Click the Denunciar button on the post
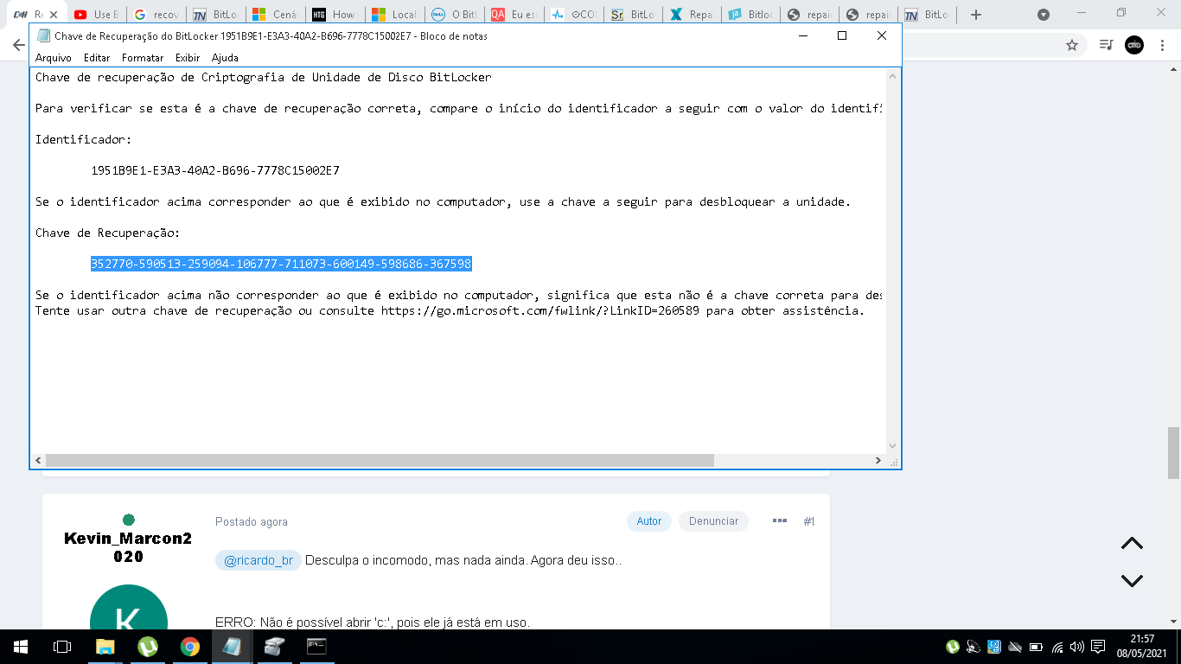The width and height of the screenshot is (1181, 664). (714, 521)
